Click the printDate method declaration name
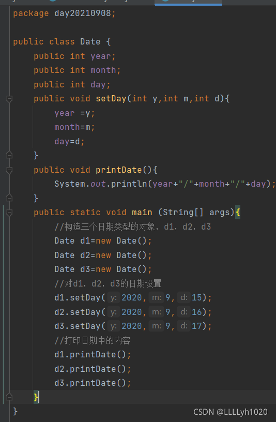Screen dimensions: 276x422 (119, 170)
